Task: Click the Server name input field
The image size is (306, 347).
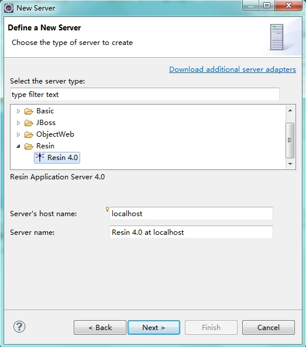Action: (x=191, y=232)
